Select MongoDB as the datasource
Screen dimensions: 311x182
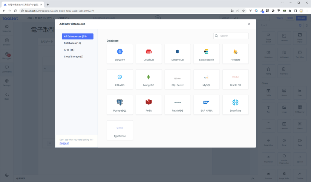click(149, 79)
